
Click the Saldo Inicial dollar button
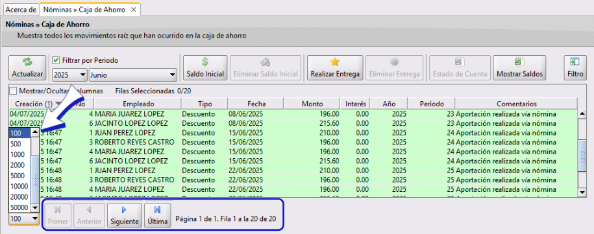(205, 67)
